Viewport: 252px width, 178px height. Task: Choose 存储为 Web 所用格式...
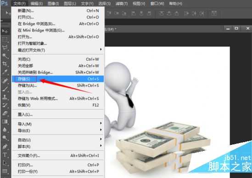pos(58,98)
